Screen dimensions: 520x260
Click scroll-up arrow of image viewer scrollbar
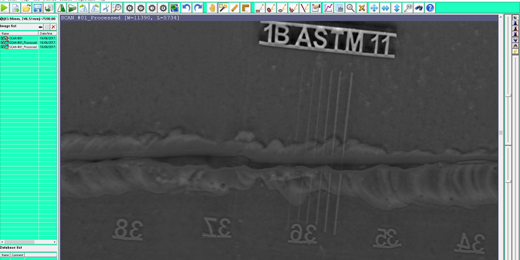[x=501, y=17]
